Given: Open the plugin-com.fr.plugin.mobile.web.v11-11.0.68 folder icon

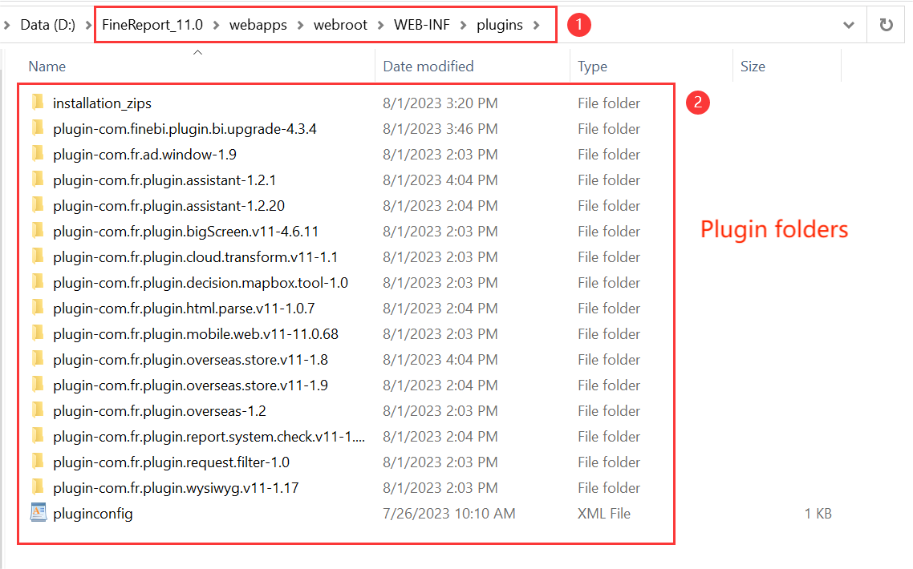Looking at the screenshot, I should pyautogui.click(x=38, y=333).
